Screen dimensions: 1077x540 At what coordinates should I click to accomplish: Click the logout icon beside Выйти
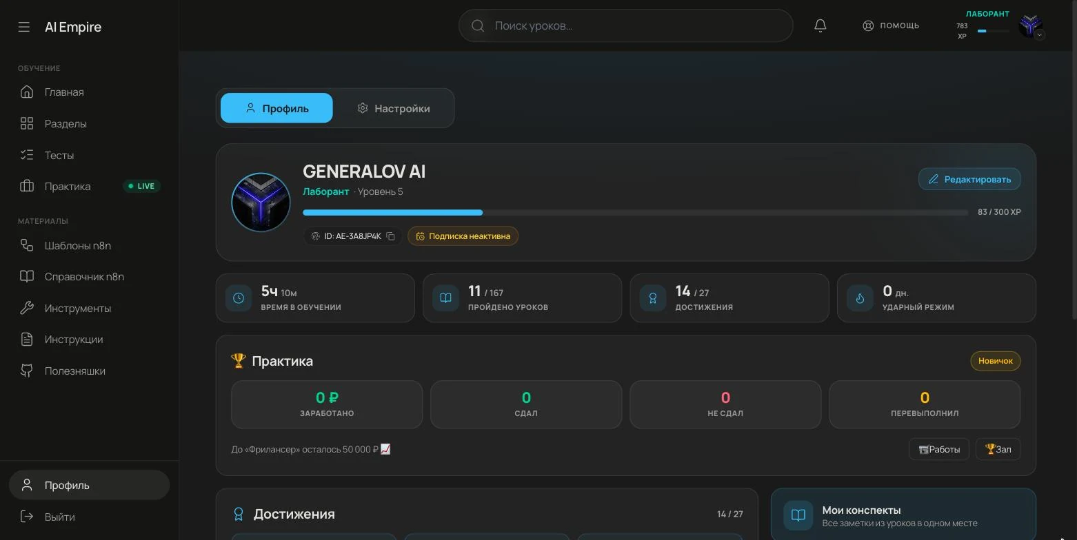point(27,517)
